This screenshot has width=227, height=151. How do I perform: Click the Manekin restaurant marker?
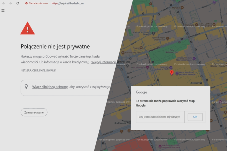coord(182,7)
